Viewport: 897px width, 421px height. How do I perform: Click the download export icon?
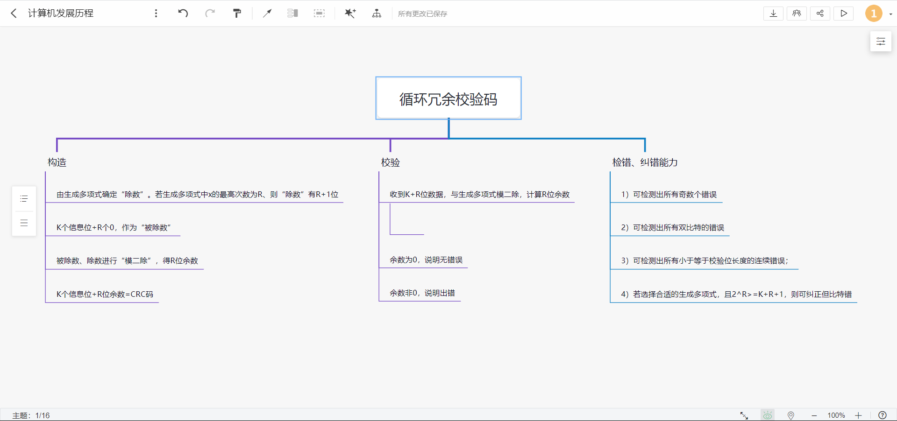pos(773,14)
